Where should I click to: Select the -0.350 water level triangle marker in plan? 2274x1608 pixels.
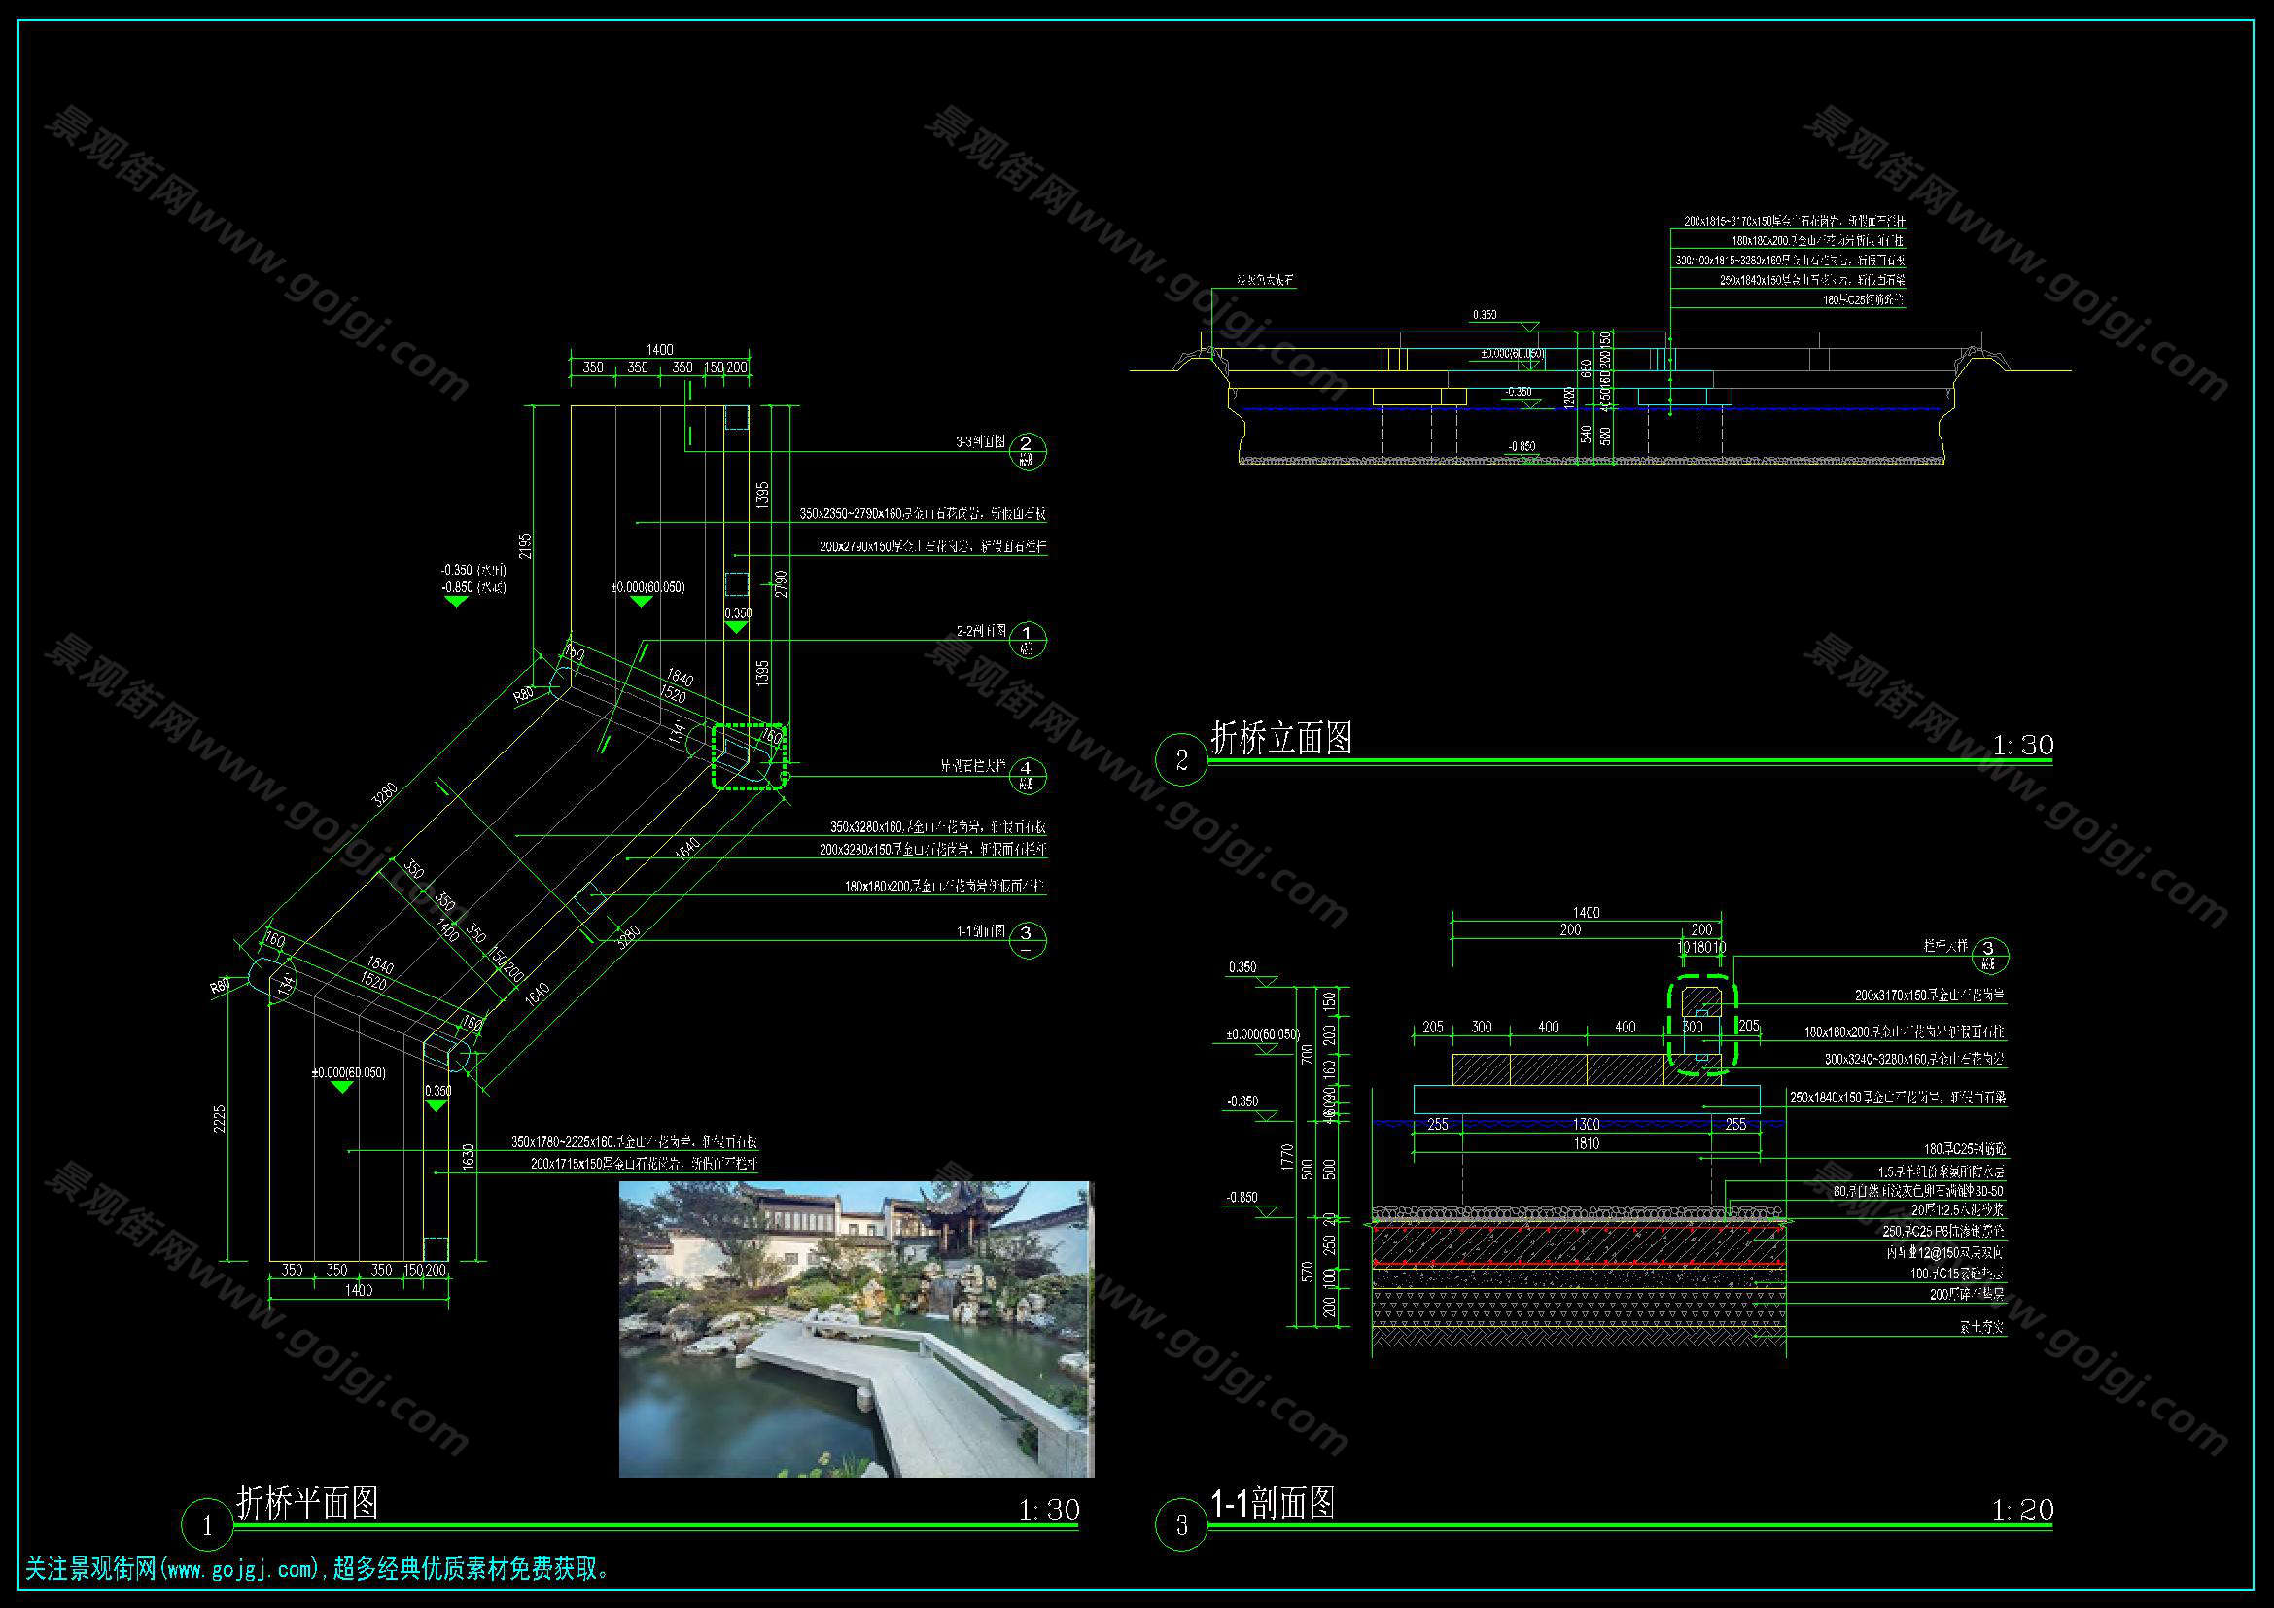coord(456,600)
